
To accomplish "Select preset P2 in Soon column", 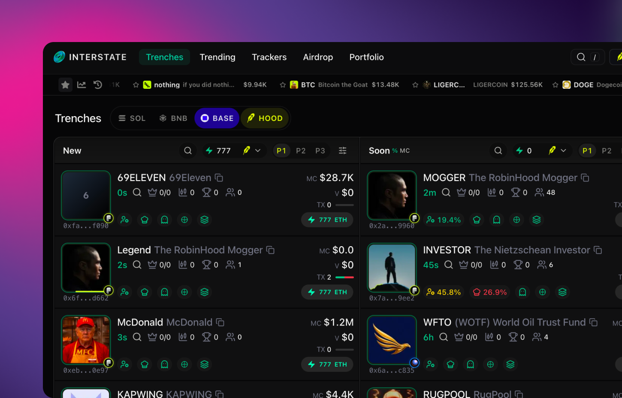I will click(607, 151).
